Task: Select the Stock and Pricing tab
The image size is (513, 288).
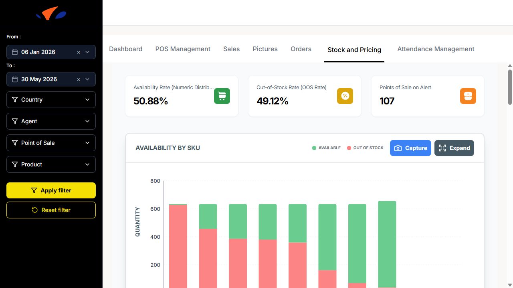Action: [x=354, y=50]
